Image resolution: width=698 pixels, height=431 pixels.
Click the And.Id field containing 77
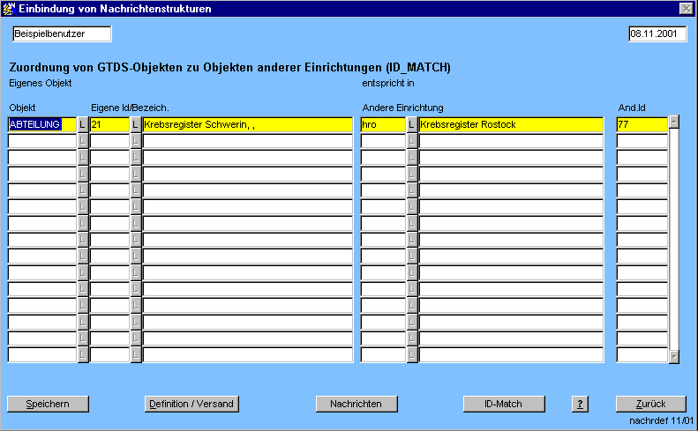641,125
